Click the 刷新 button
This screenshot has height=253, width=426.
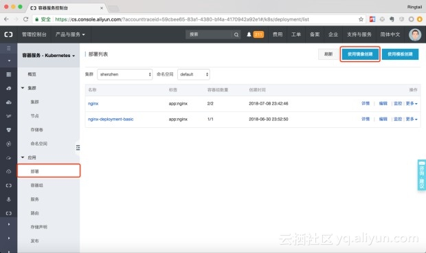(328, 54)
